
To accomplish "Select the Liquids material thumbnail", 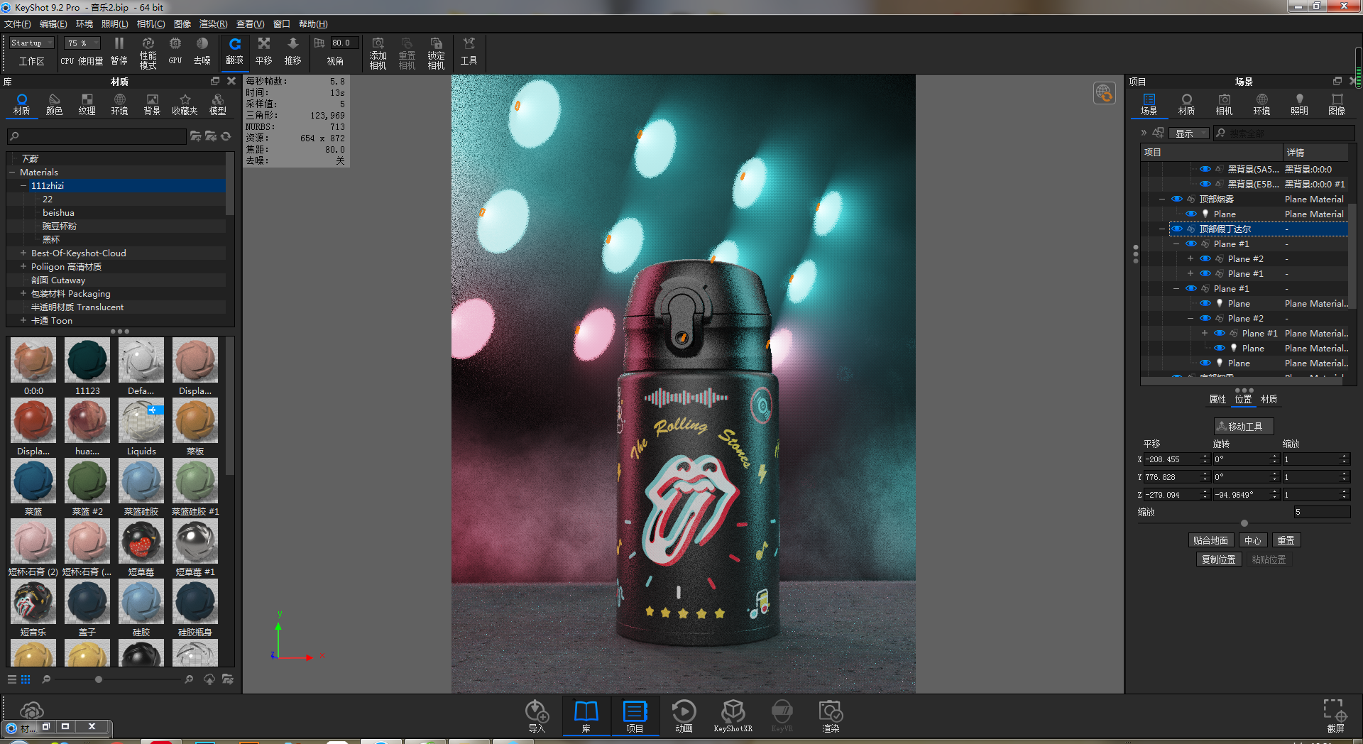I will tap(141, 420).
